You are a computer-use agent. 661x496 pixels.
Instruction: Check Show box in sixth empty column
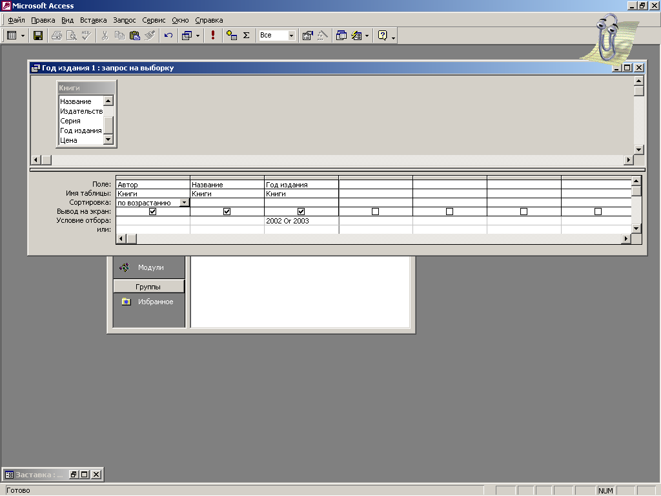tap(524, 211)
